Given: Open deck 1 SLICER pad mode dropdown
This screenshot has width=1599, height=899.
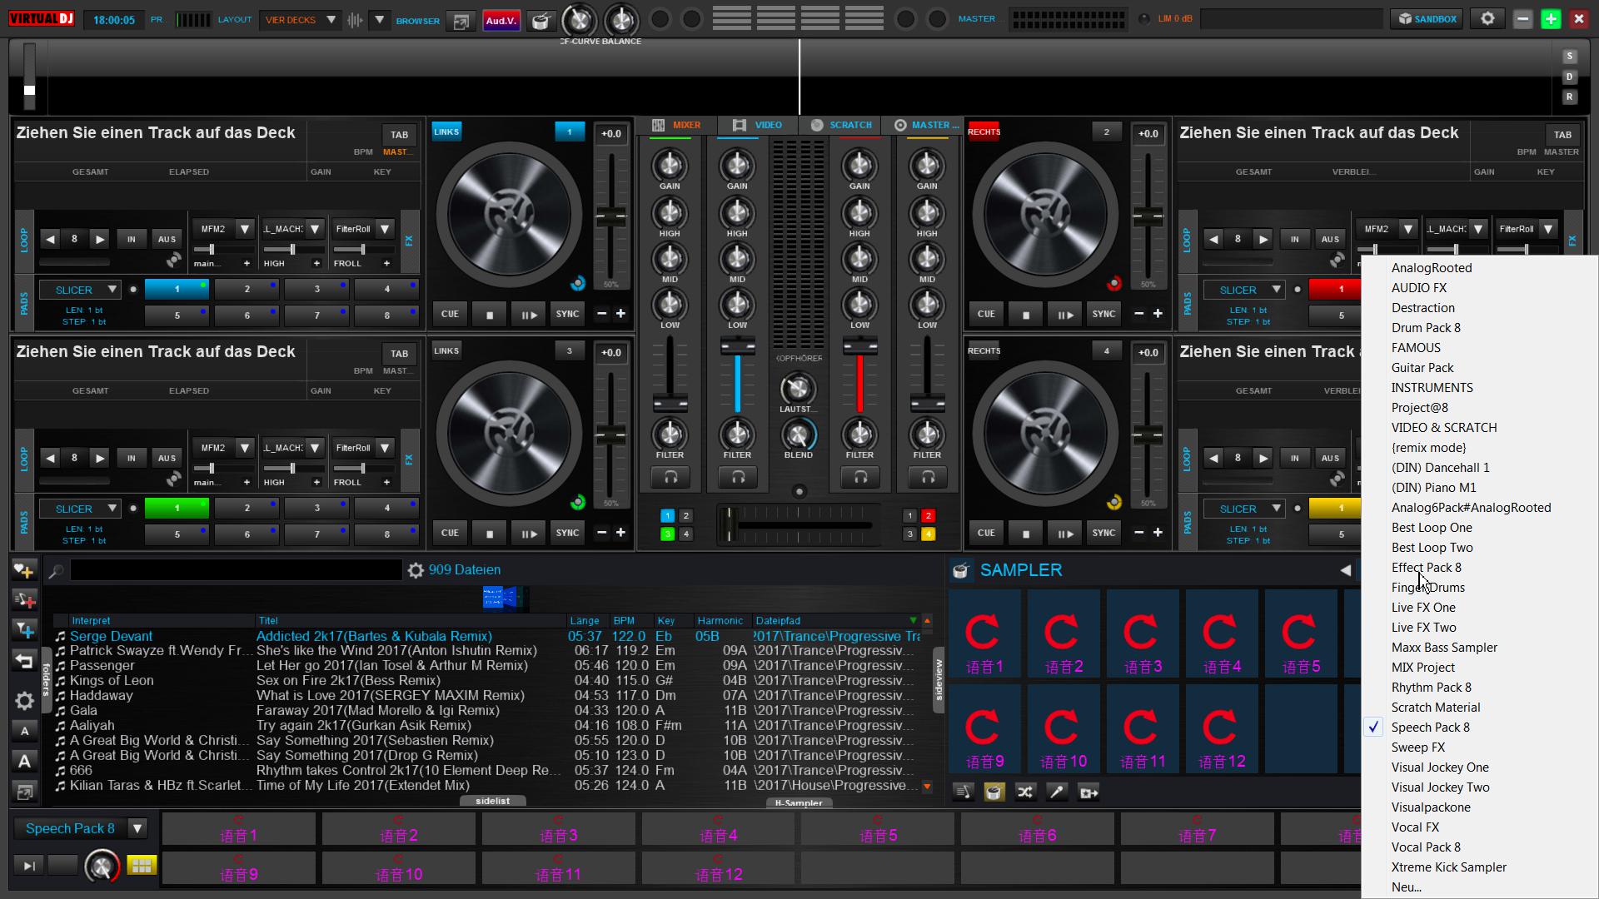Looking at the screenshot, I should (80, 290).
